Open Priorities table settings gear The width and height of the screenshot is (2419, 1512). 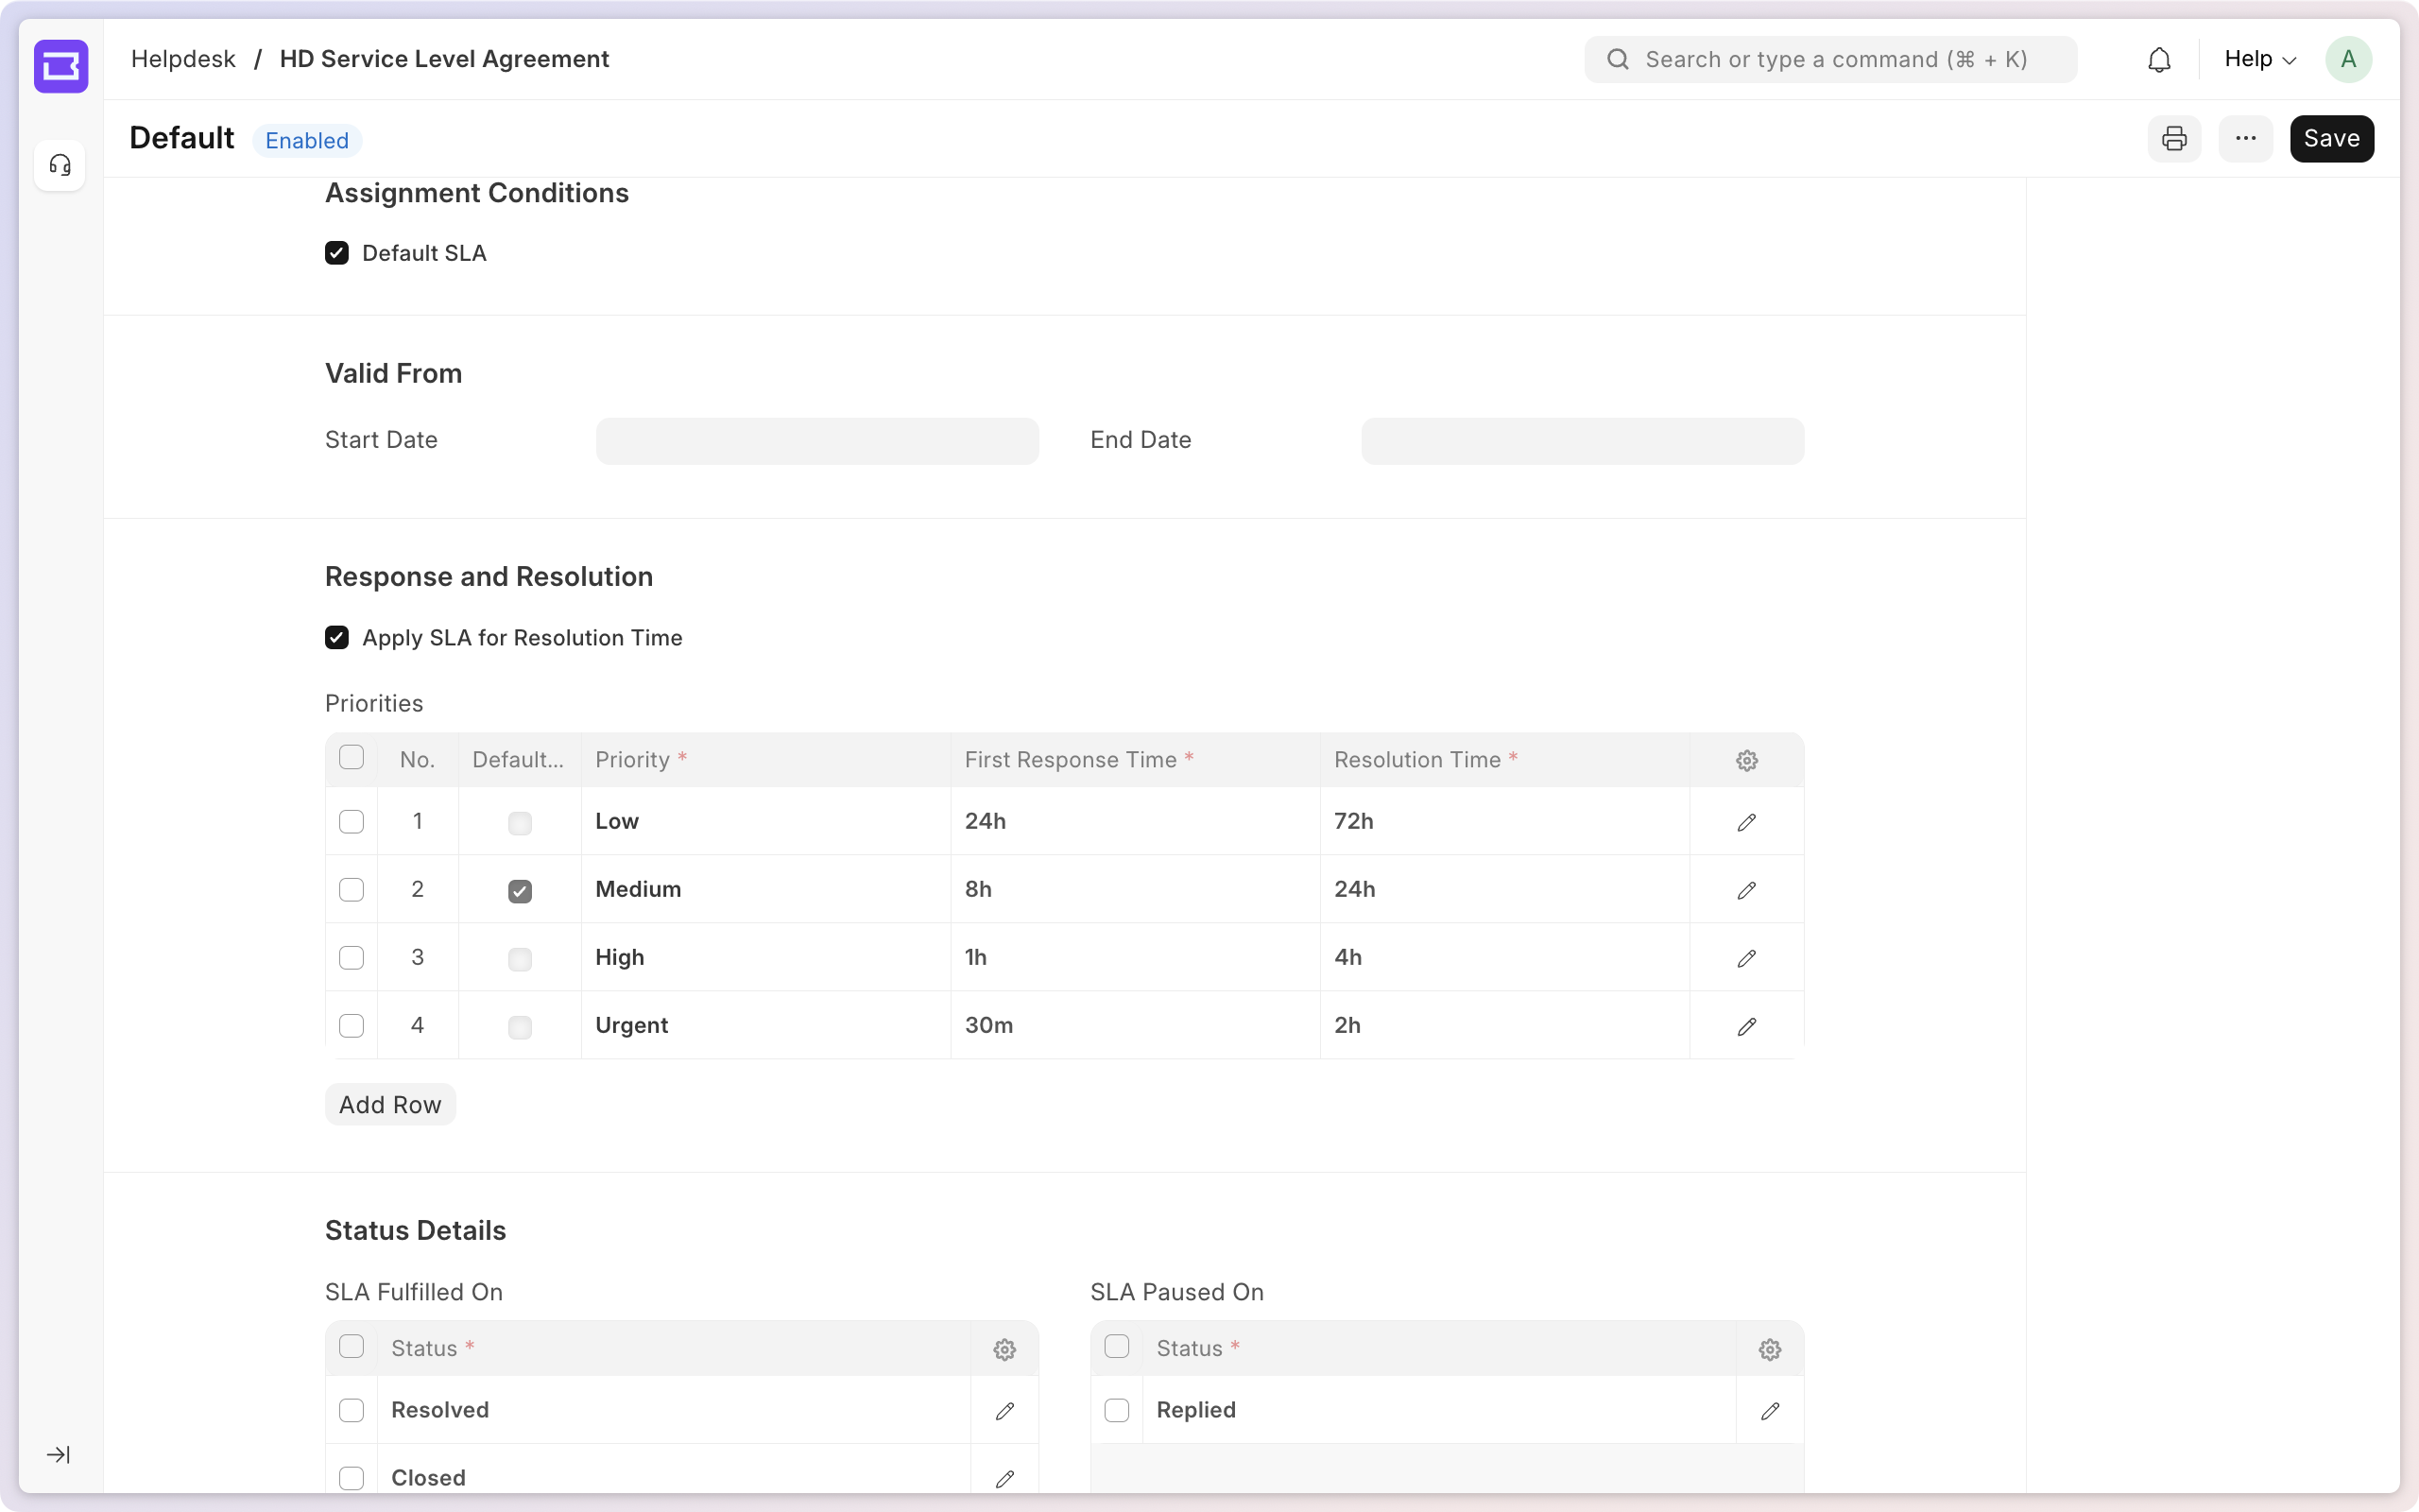[x=1746, y=761]
